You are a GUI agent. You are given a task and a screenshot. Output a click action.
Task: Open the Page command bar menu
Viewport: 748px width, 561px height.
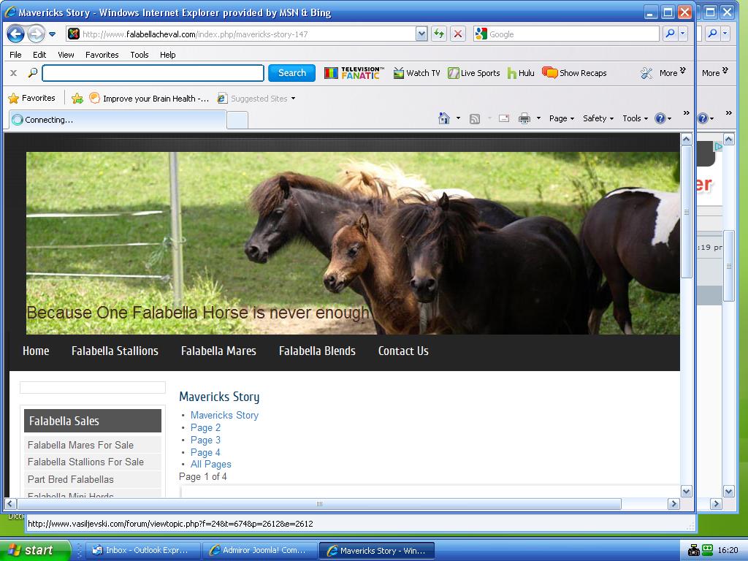point(562,118)
